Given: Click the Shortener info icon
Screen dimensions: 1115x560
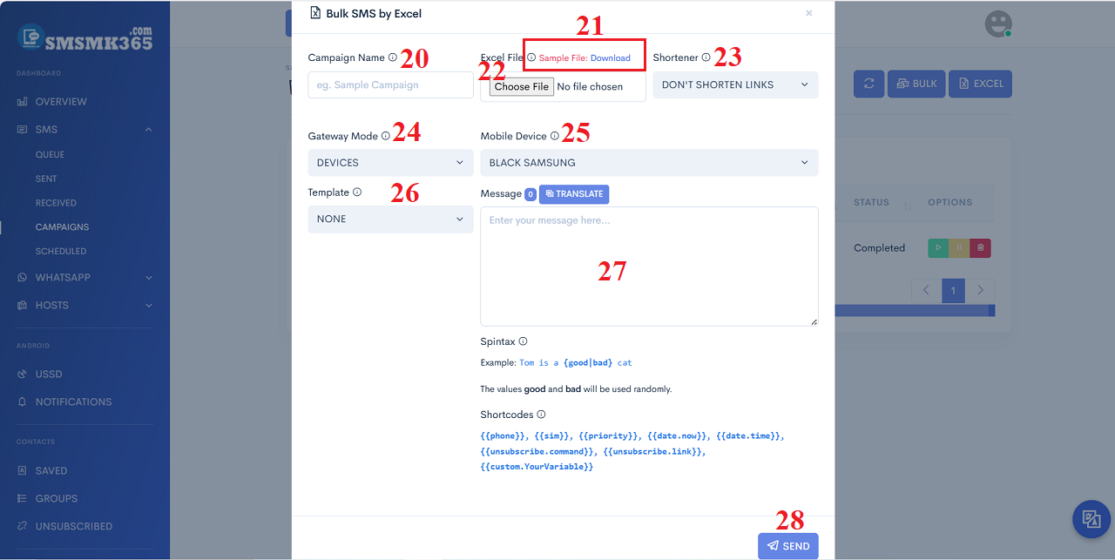Looking at the screenshot, I should click(x=706, y=57).
